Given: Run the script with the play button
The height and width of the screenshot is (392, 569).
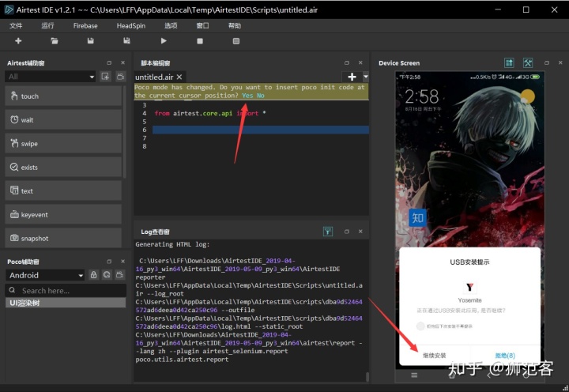Looking at the screenshot, I should click(164, 41).
